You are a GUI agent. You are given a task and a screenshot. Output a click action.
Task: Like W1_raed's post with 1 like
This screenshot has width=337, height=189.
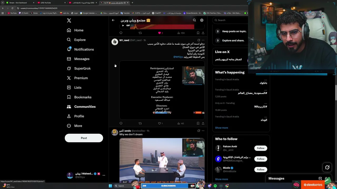pyautogui.click(x=160, y=123)
